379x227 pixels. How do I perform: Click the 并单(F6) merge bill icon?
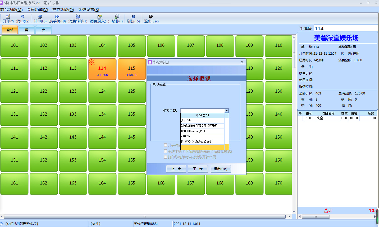[x=40, y=17]
